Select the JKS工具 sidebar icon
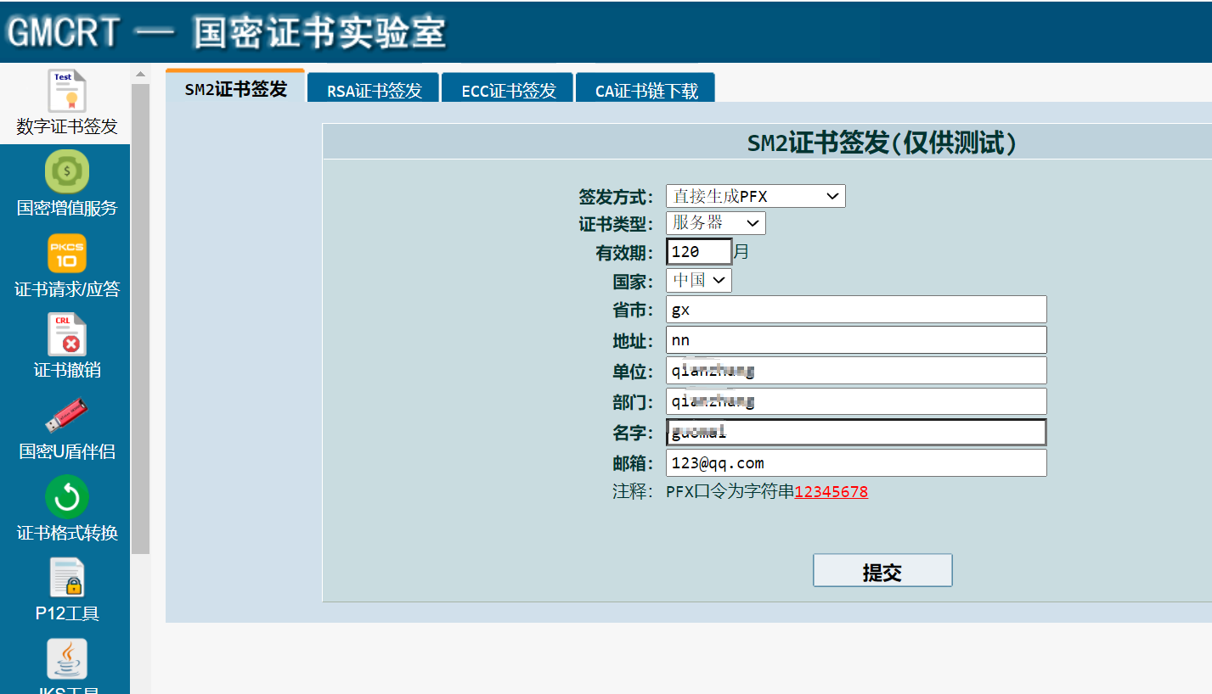This screenshot has height=694, width=1212. tap(66, 666)
